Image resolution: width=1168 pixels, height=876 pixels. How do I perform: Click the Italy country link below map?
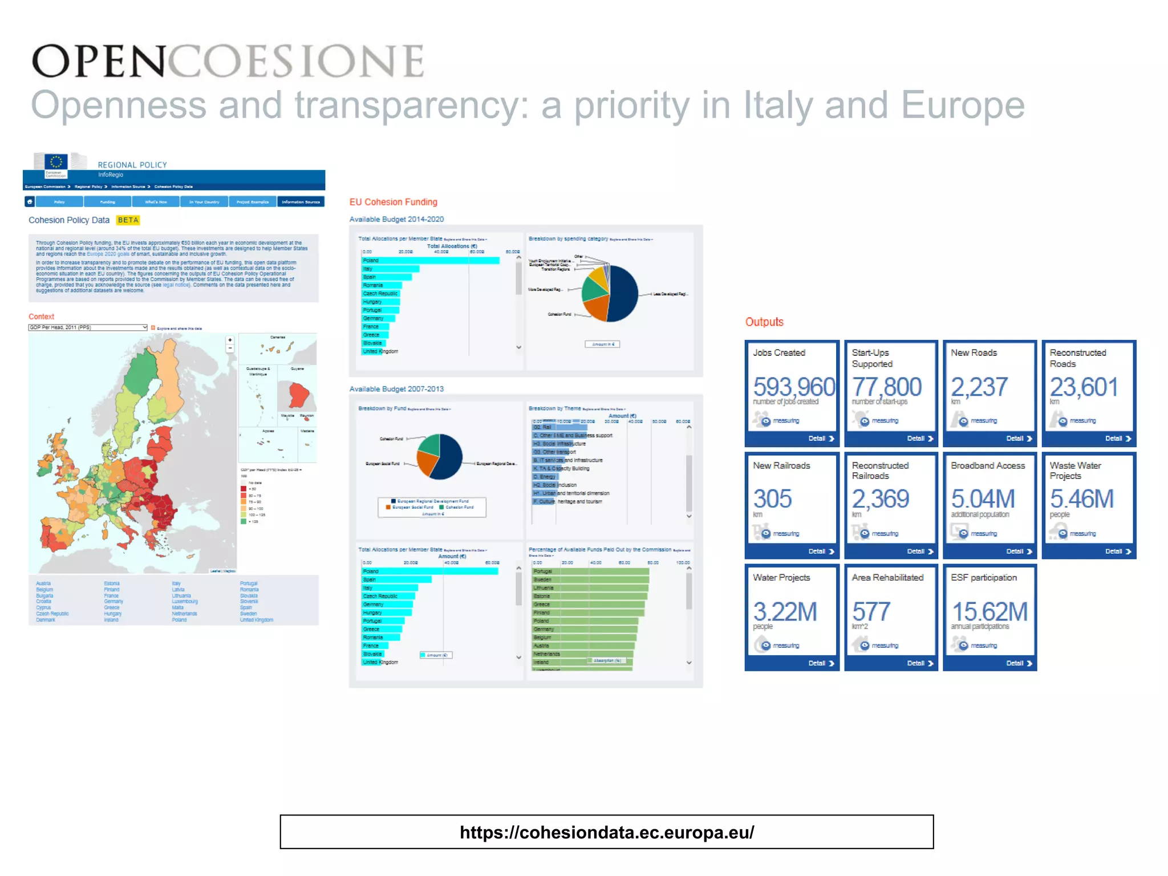(x=176, y=584)
